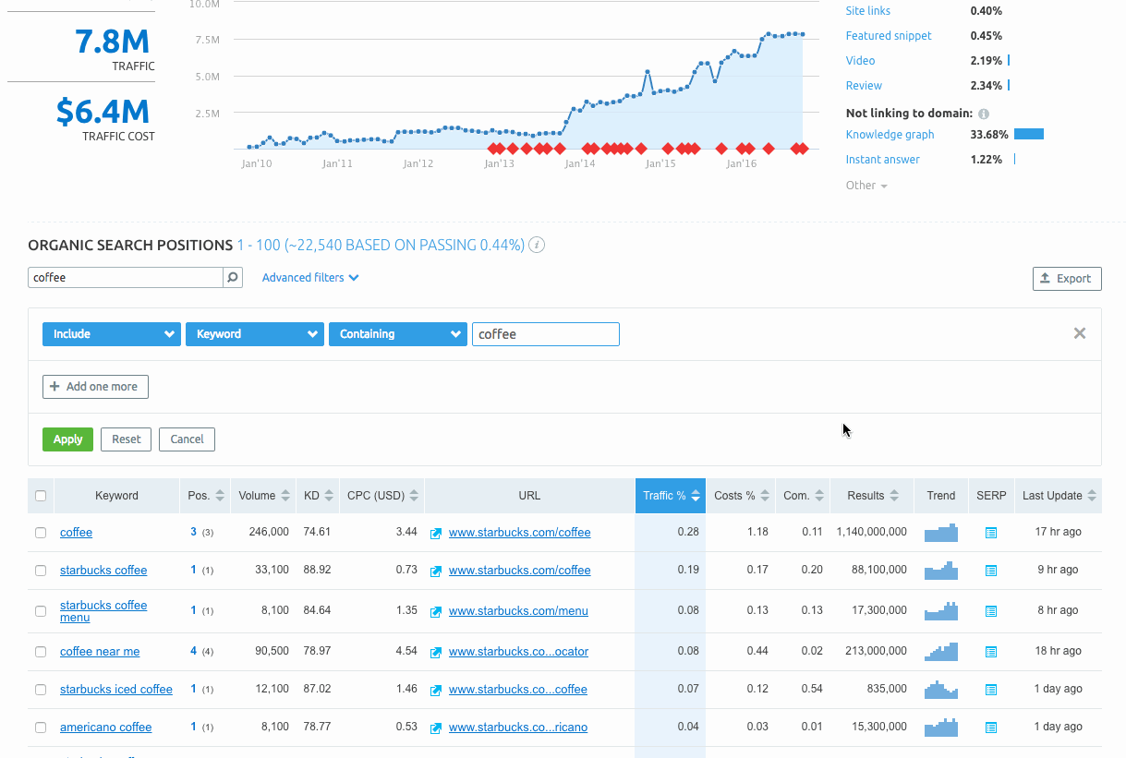The height and width of the screenshot is (758, 1126).
Task: Sort by the Com. column arrows
Action: [x=818, y=496]
